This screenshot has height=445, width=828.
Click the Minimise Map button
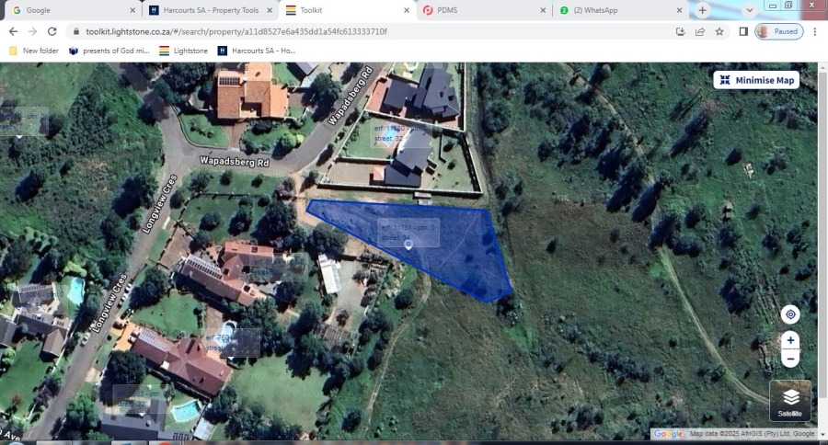pyautogui.click(x=756, y=80)
